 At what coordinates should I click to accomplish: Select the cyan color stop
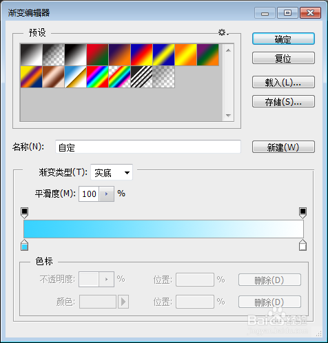(24, 245)
